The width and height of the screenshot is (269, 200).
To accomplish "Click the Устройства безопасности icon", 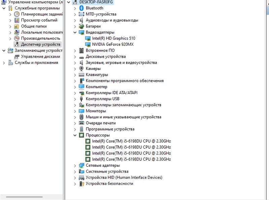I will point(81,184).
